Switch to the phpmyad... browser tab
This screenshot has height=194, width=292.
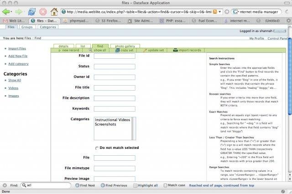(x=76, y=20)
